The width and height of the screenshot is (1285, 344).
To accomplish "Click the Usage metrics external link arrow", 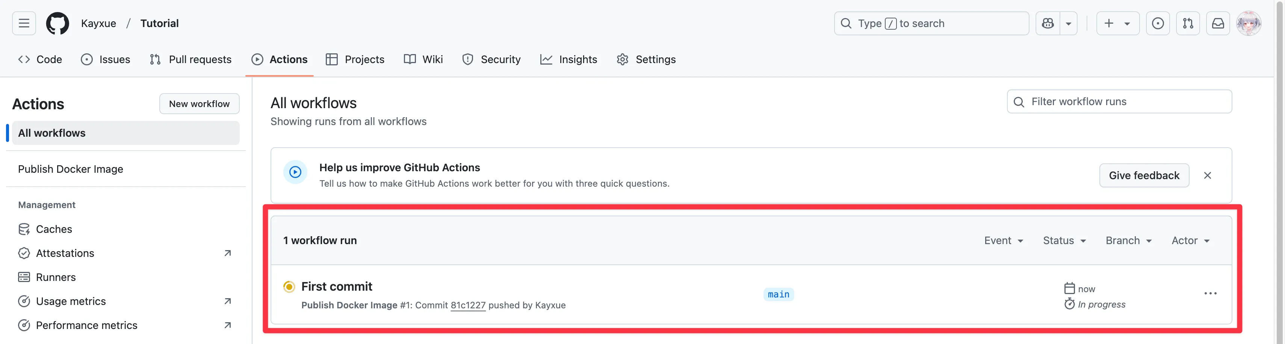I will (x=227, y=301).
